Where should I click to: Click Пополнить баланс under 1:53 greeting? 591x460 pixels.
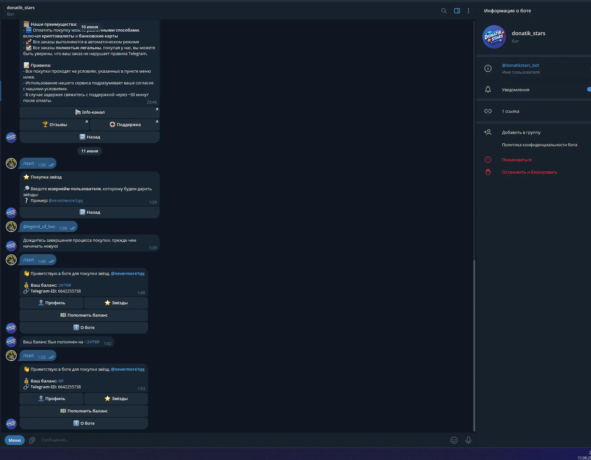pos(84,411)
